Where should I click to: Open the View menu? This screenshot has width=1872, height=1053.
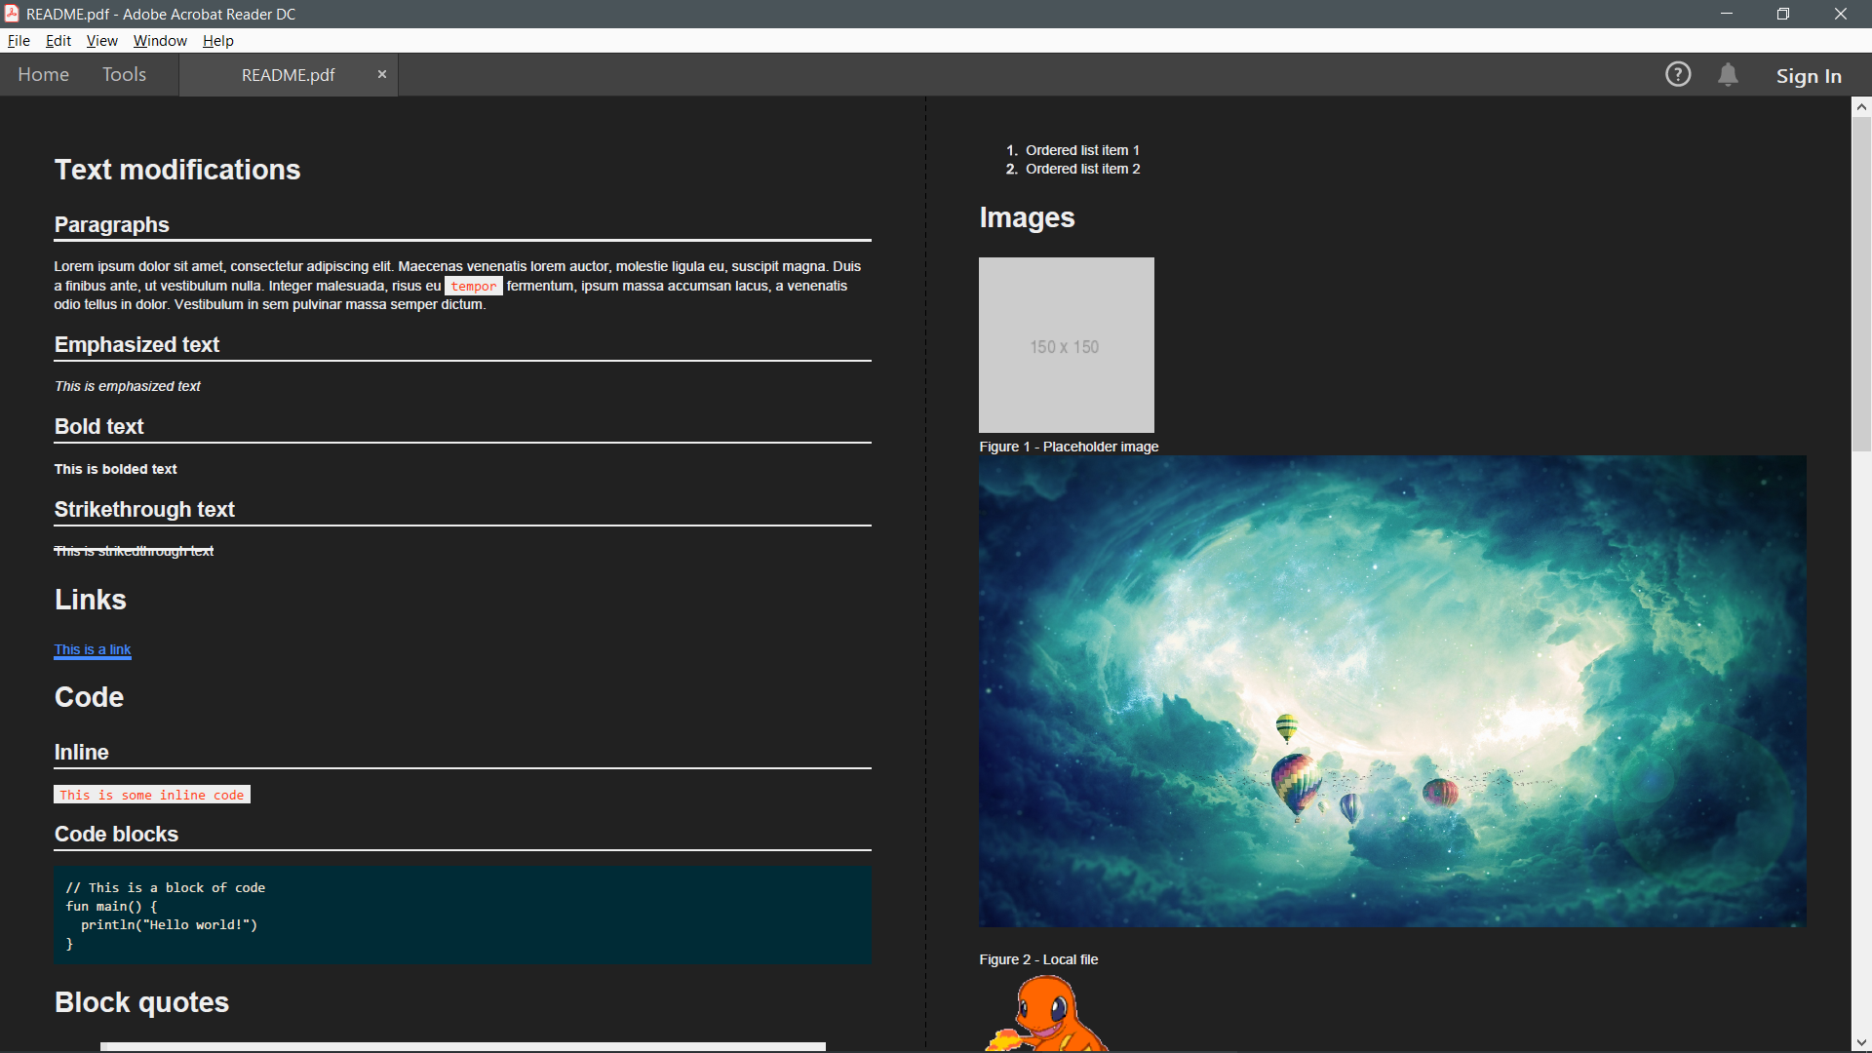(x=101, y=41)
